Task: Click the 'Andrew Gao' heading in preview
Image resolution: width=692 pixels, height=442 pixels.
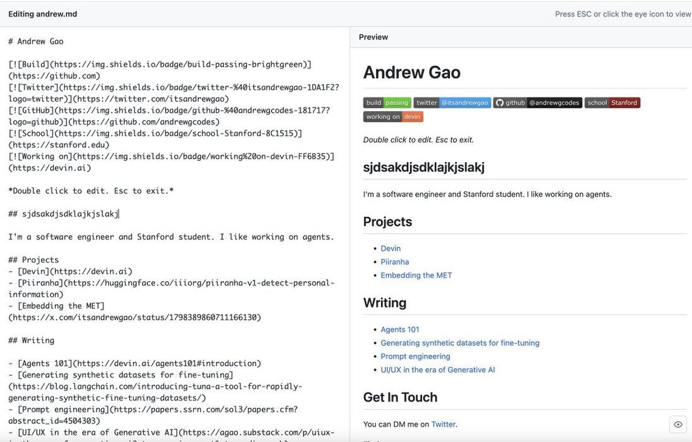Action: pos(412,73)
